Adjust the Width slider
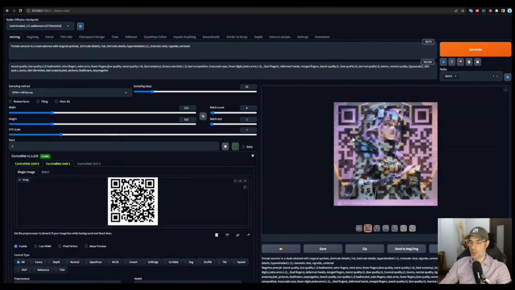The width and height of the screenshot is (515, 290). point(103,113)
